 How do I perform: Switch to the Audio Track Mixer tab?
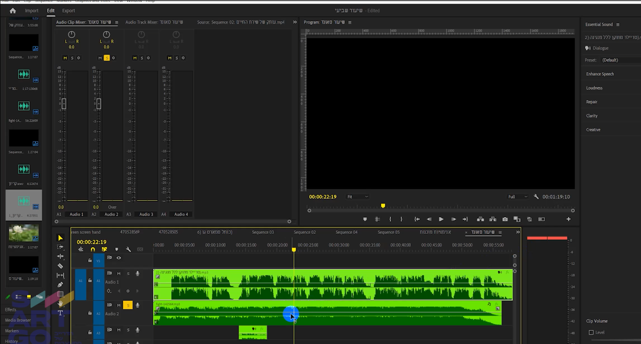(x=154, y=22)
